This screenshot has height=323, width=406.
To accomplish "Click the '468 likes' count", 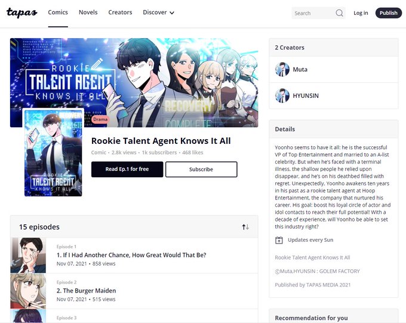I will point(193,153).
